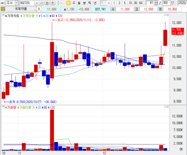Viewport: 187px width, 155px height.
Task: Click the 002720 stock code field
Action: [27, 3]
